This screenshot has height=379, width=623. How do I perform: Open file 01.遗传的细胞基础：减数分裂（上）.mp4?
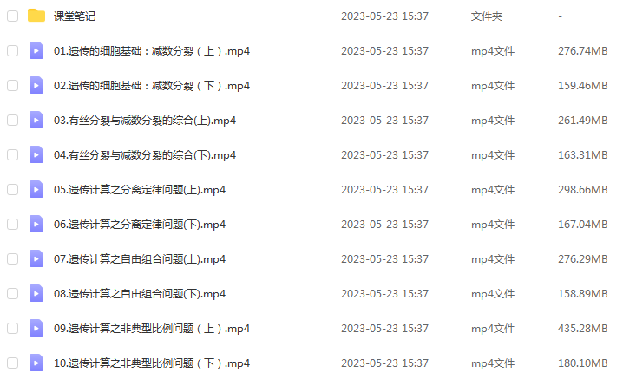pyautogui.click(x=152, y=51)
